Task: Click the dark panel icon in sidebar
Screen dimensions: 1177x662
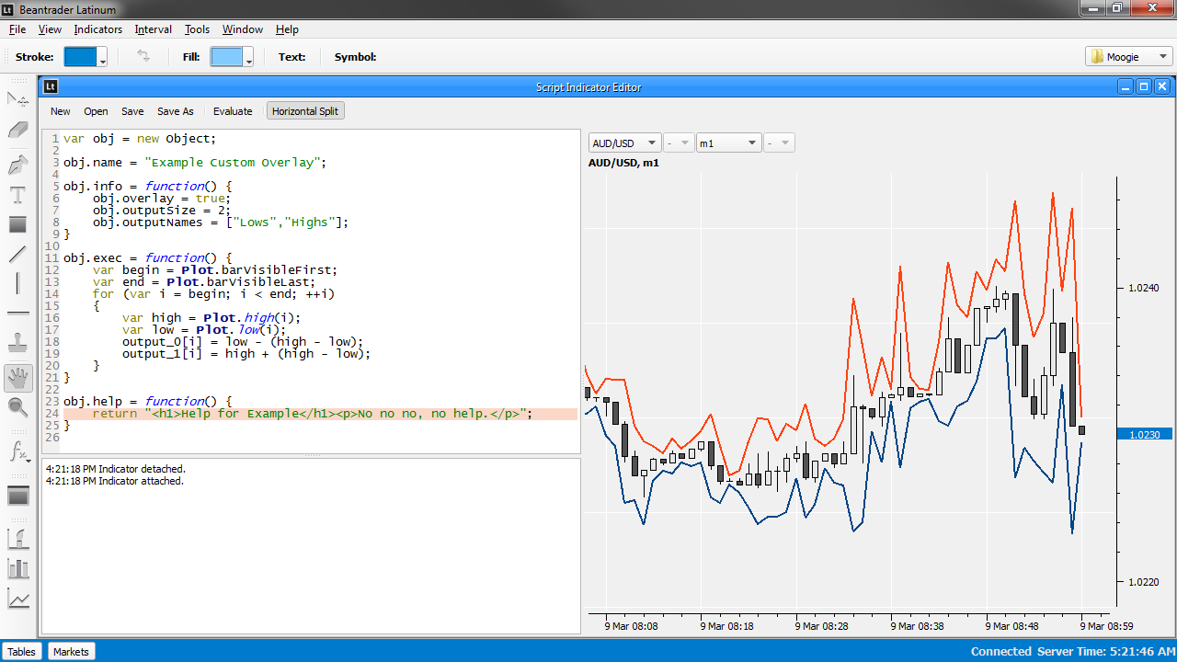Action: pos(17,496)
